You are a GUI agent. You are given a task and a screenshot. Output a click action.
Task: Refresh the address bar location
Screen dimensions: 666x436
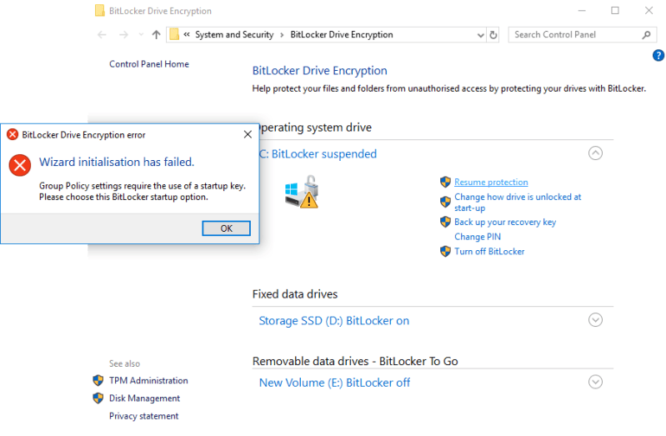click(493, 35)
